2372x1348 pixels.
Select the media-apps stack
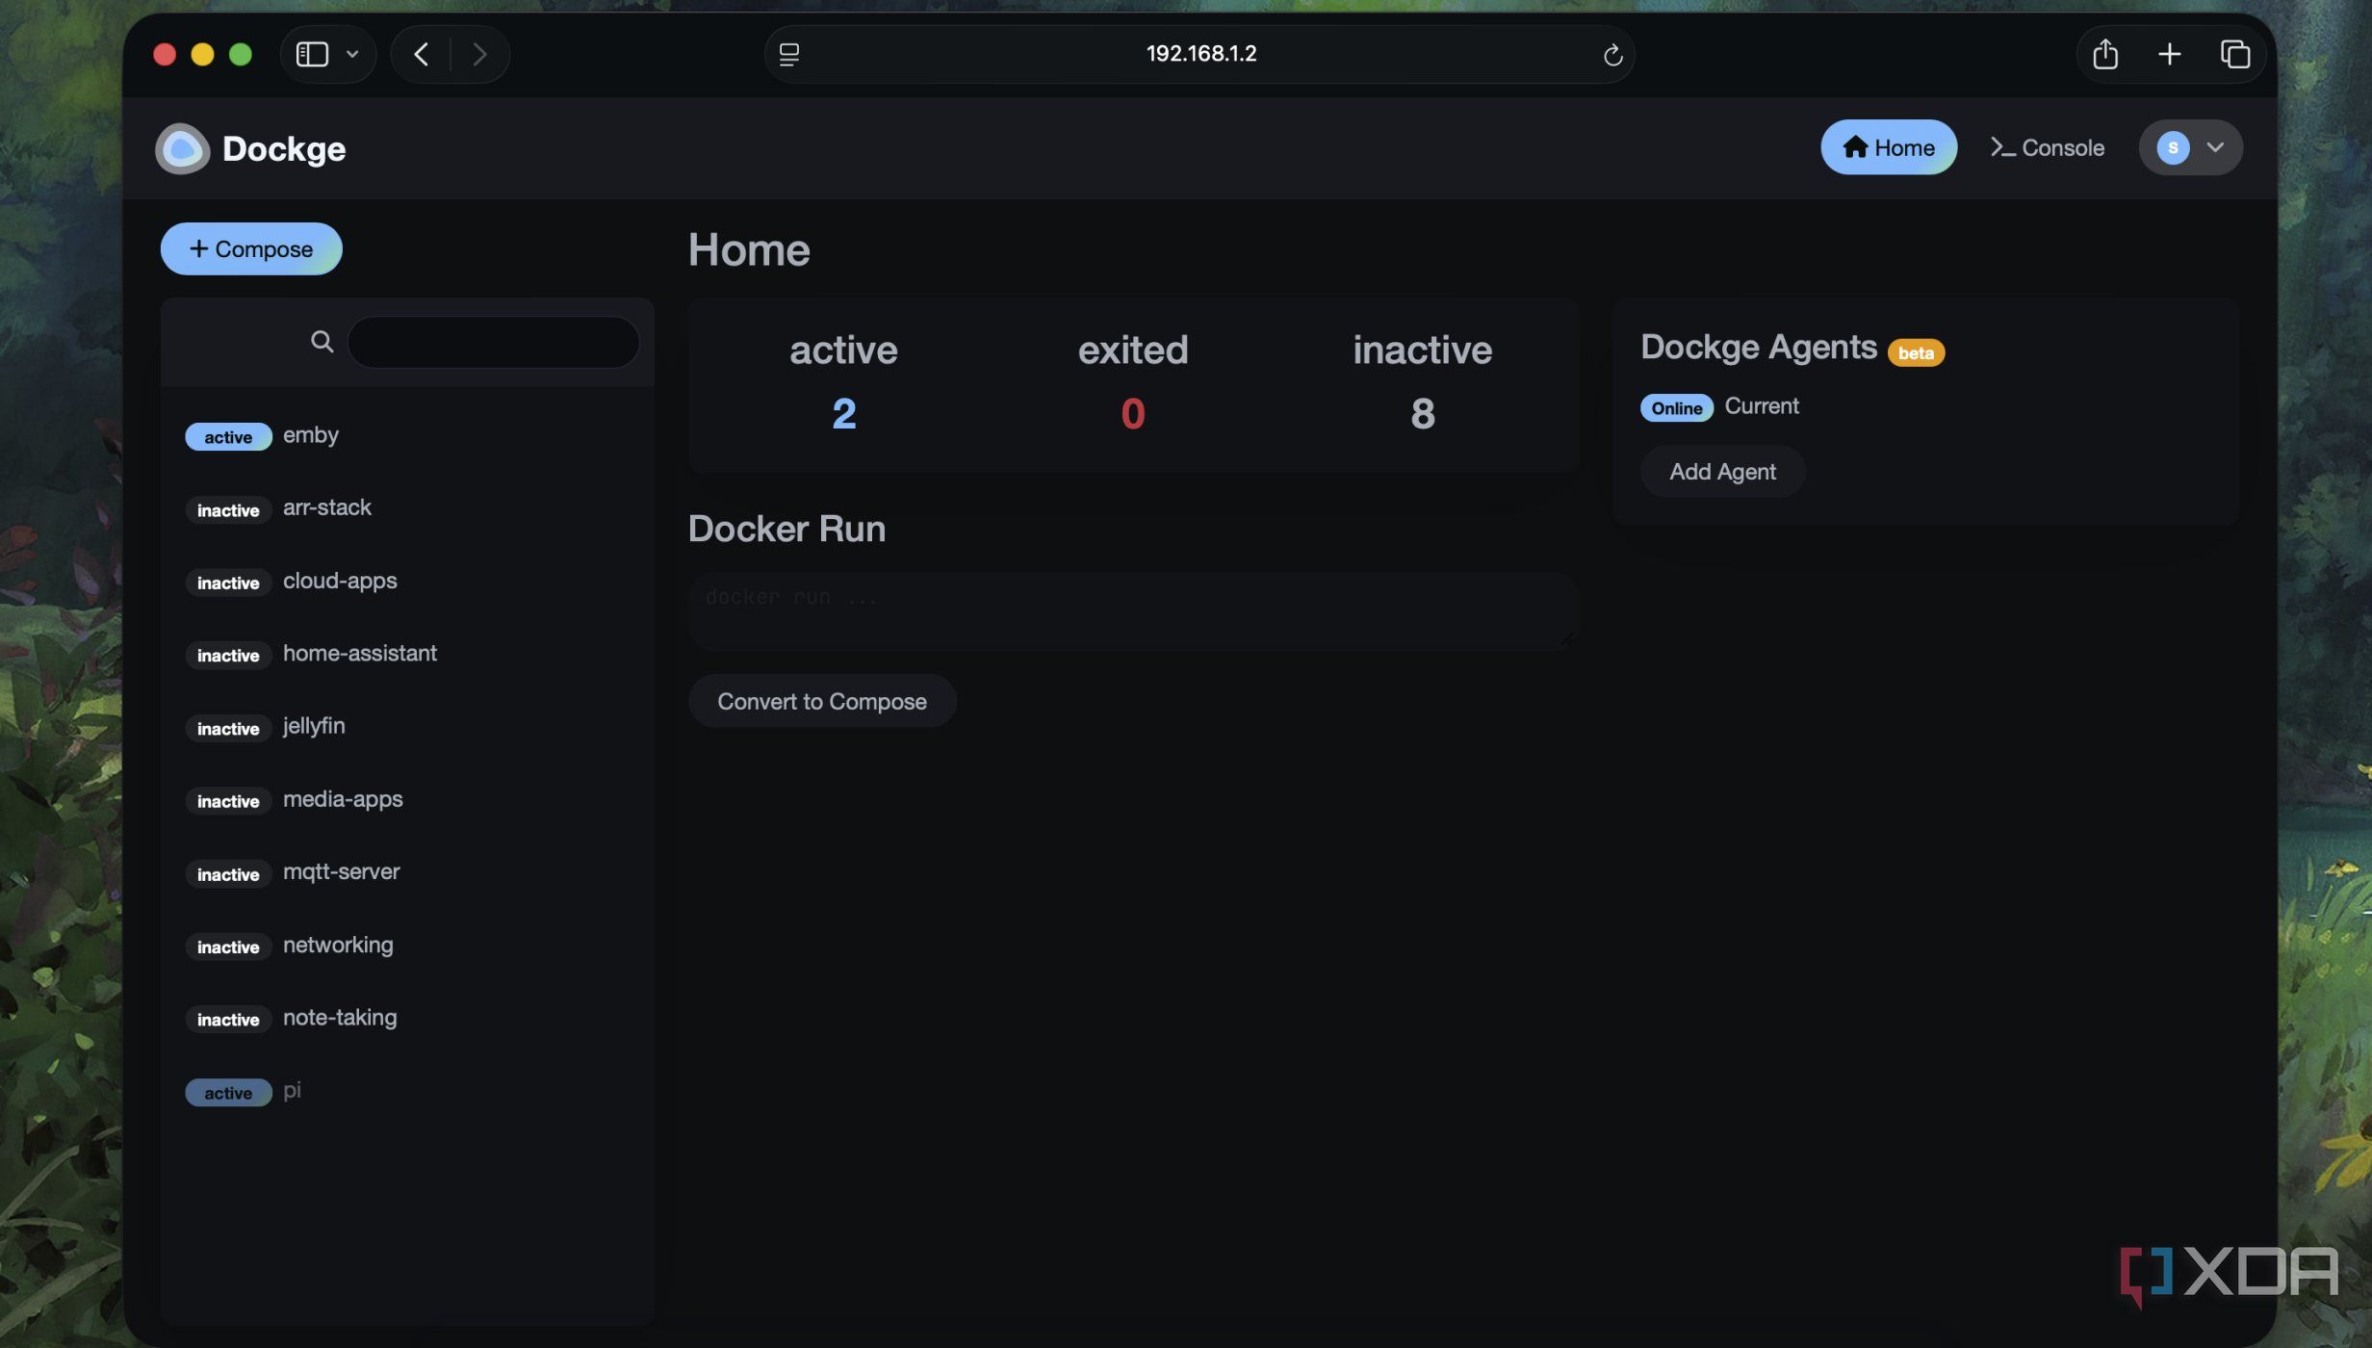[408, 799]
